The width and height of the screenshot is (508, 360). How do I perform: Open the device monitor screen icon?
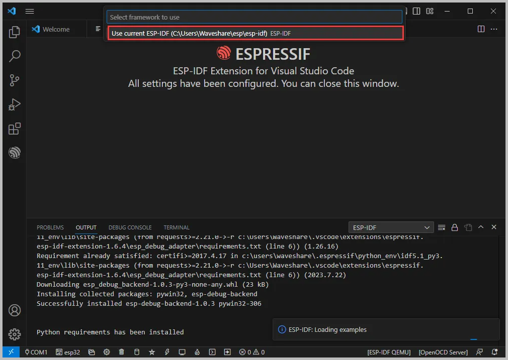click(182, 352)
